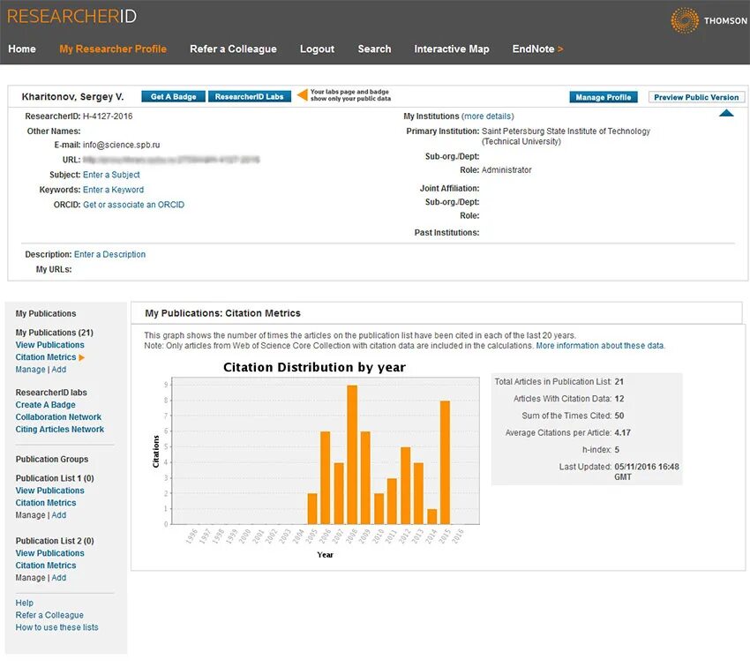
Task: Open the EndNote menu with its chevron
Action: point(559,49)
